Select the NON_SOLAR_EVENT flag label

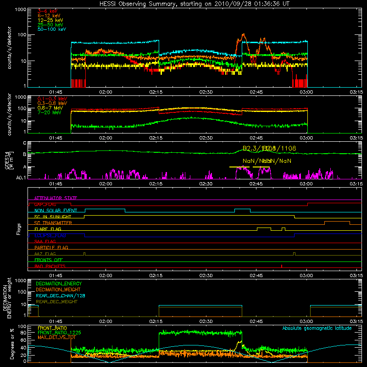(x=56, y=211)
